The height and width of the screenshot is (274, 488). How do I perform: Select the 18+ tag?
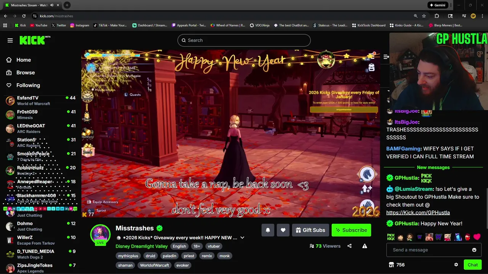[x=197, y=246]
